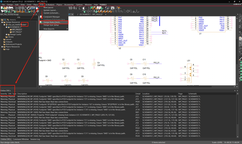Select New Layout in PCB menu
This screenshot has height=144, width=242.
(x=53, y=7)
